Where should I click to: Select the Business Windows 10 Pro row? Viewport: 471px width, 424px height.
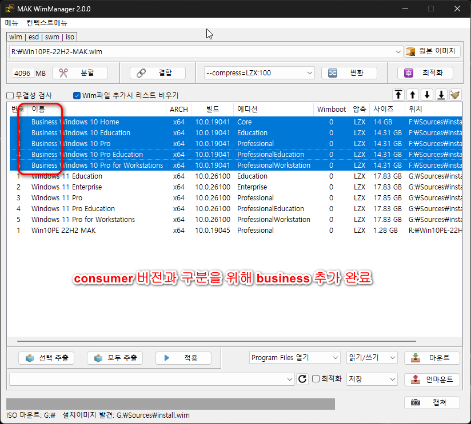236,144
